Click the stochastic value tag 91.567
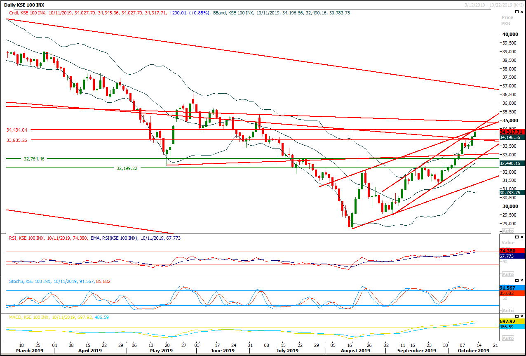Image resolution: width=526 pixels, height=356 pixels. click(512, 288)
